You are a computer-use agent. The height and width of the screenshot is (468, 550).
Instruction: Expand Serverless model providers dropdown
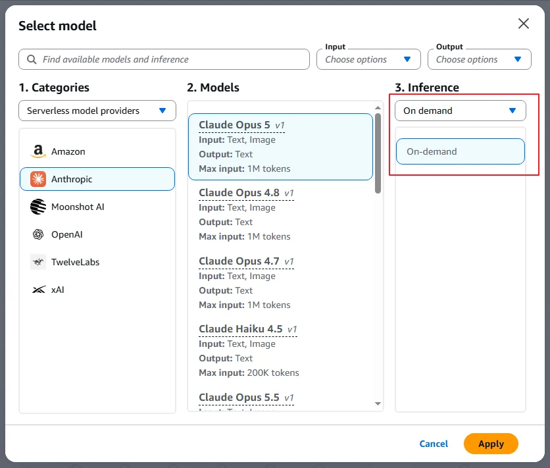pyautogui.click(x=97, y=111)
